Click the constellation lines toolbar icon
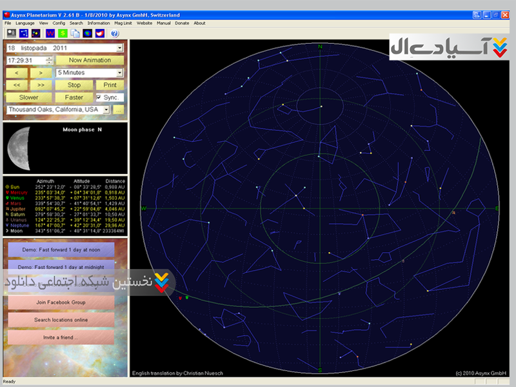 pos(25,33)
